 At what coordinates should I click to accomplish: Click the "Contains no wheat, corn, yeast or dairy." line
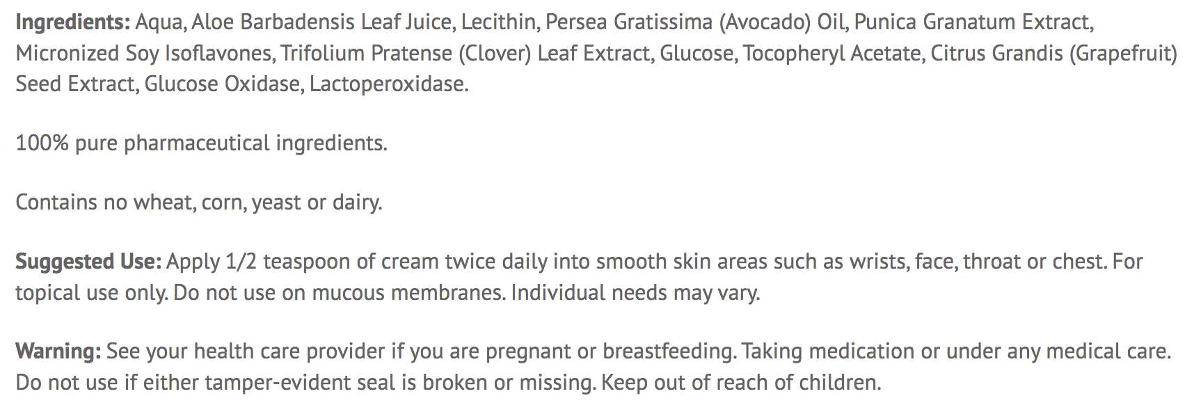[x=199, y=203]
